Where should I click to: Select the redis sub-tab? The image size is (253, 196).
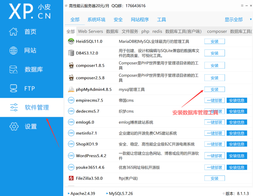coord(157,31)
